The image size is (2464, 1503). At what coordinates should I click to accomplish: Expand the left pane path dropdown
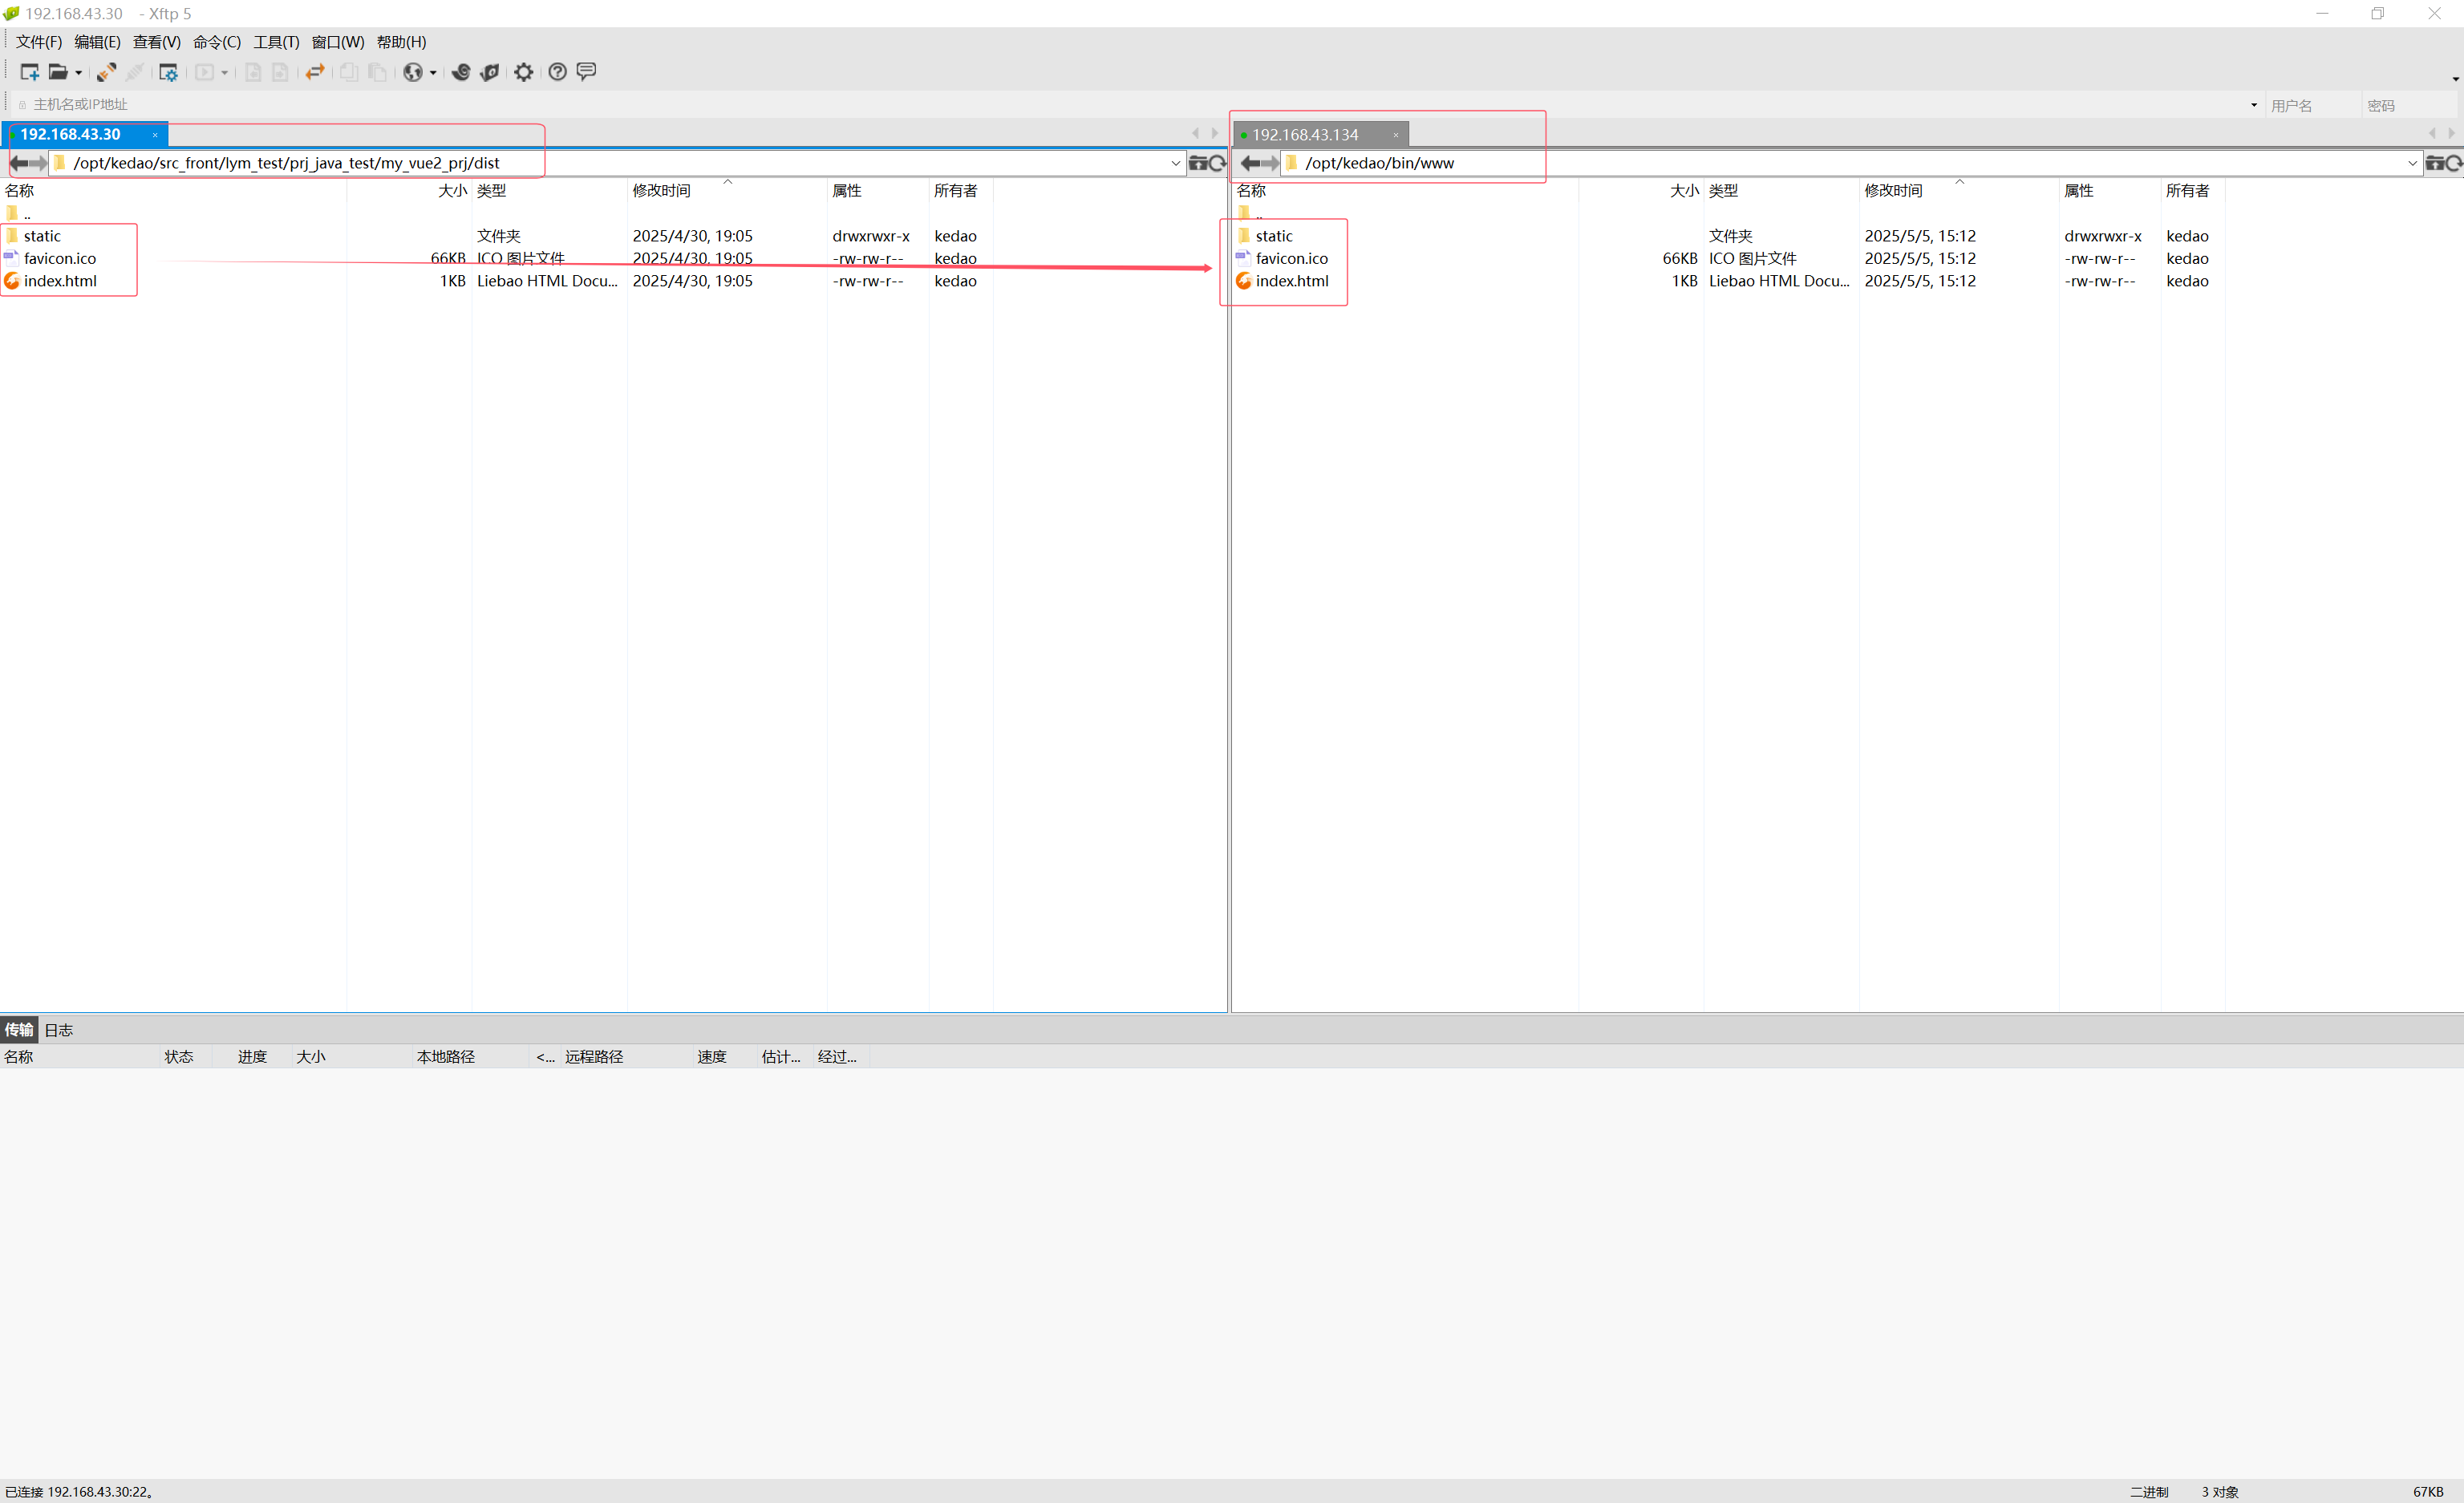1175,163
